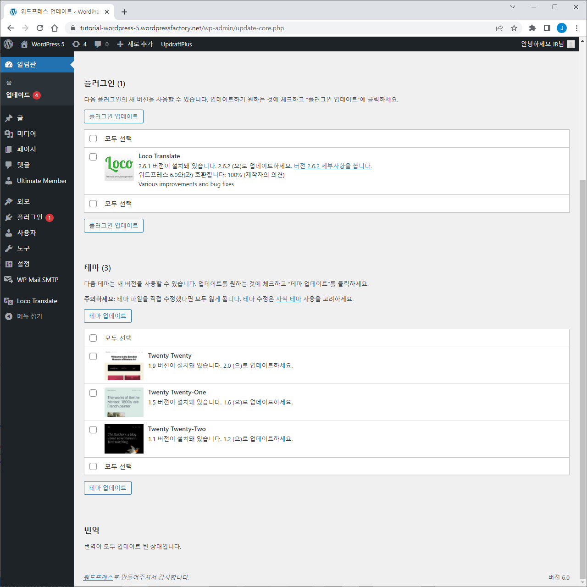Open the 자식 테마 link

coord(288,299)
